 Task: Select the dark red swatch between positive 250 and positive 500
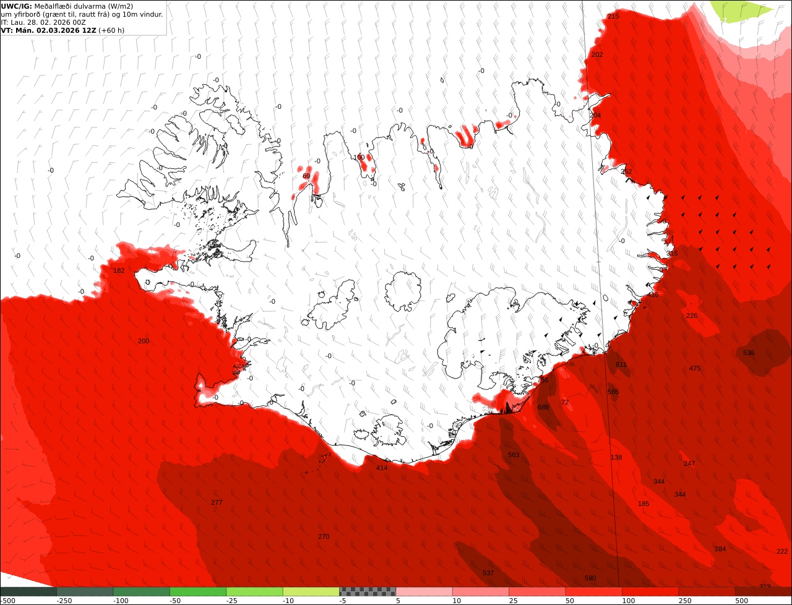click(x=707, y=591)
